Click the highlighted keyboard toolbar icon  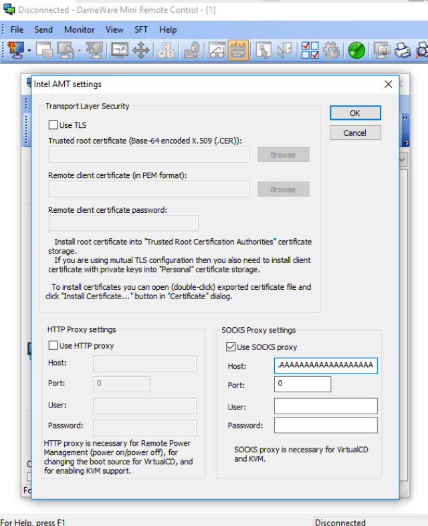[x=237, y=50]
